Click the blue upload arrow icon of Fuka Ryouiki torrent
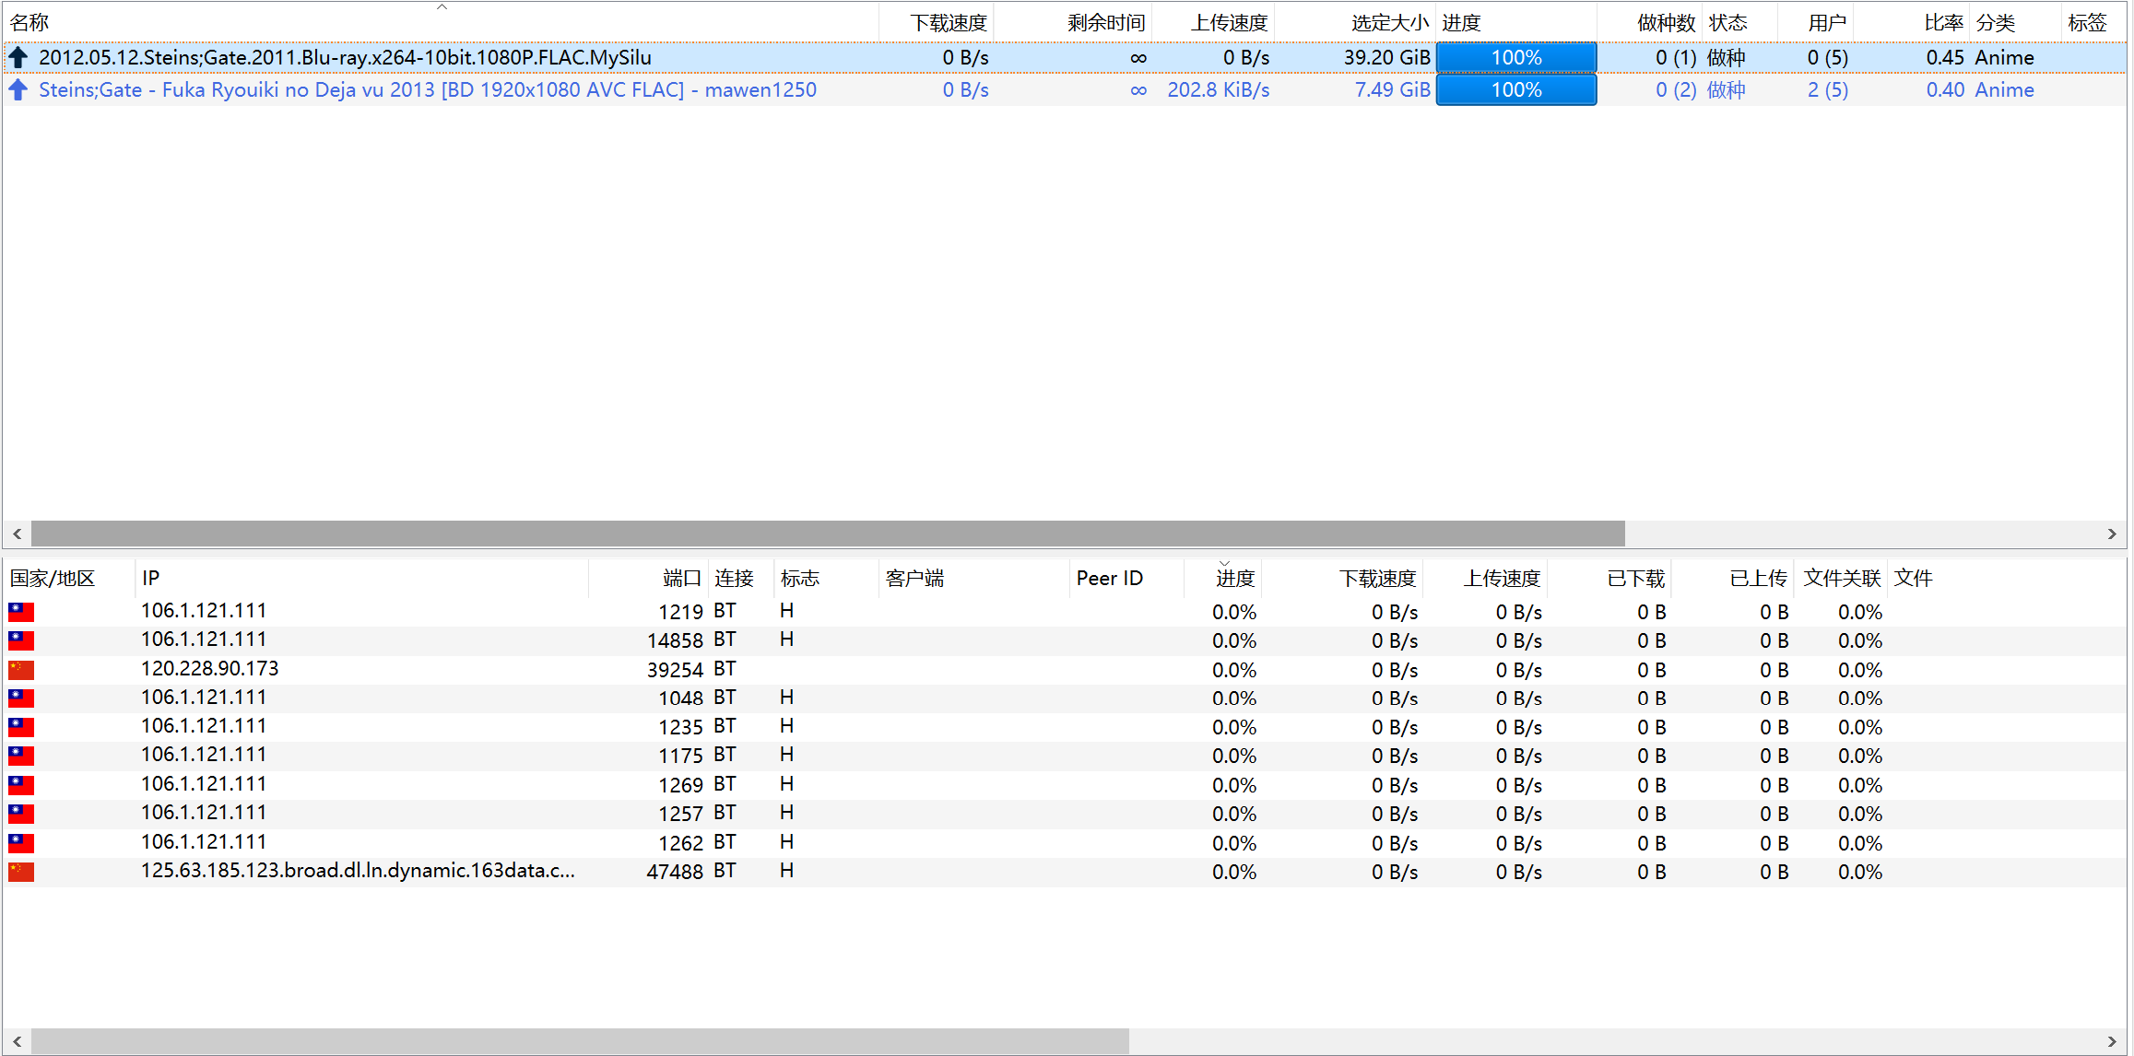 (x=18, y=90)
